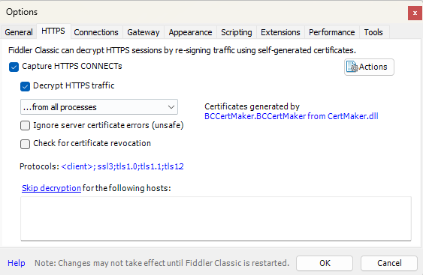Click the BCCertMaker.BCCertMaker from CertMaker.dll link
423x275 pixels.
[x=291, y=116]
